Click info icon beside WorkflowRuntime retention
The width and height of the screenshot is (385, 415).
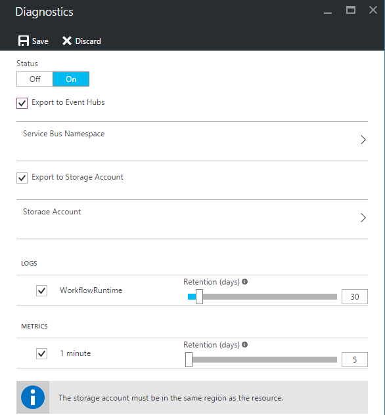[x=245, y=282]
